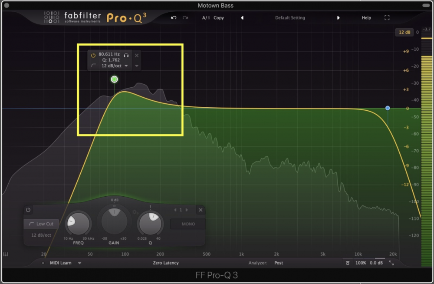Click the Low Cut filter shape button
Screen dimensions: 434x284
[41, 224]
